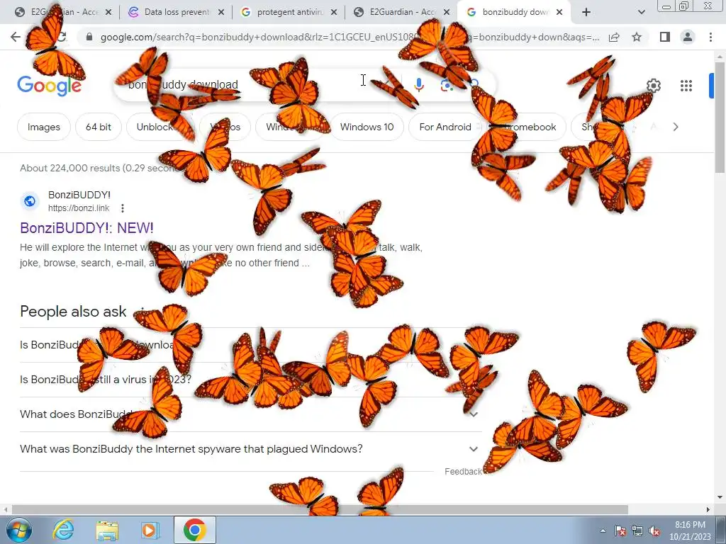The height and width of the screenshot is (544, 726).
Task: Apply the For Android filter chip
Action: (x=445, y=127)
